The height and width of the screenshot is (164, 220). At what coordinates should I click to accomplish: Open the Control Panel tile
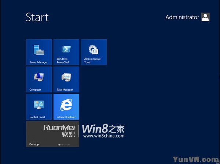click(x=39, y=107)
